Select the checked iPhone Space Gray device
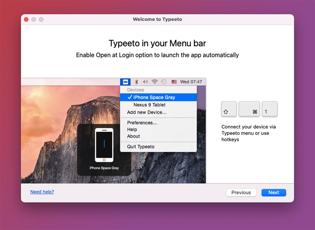 pyautogui.click(x=154, y=97)
